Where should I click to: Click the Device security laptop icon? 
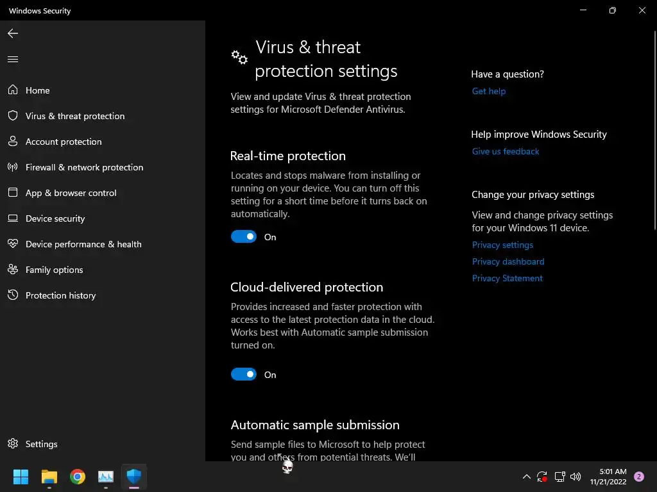pos(13,218)
